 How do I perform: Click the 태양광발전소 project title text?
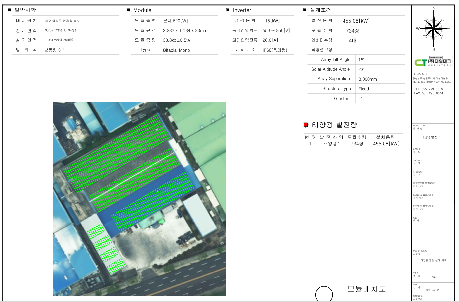click(x=431, y=137)
